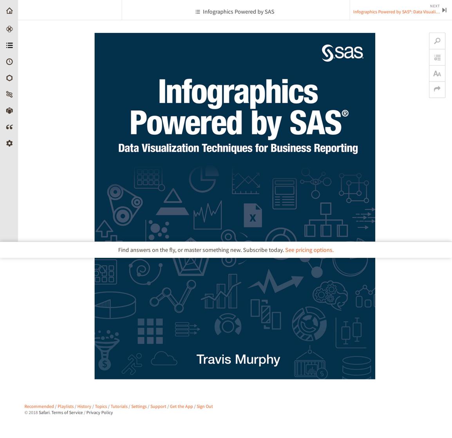Click the winding path nodes sidebar icon
The width and height of the screenshot is (452, 438).
(9, 94)
